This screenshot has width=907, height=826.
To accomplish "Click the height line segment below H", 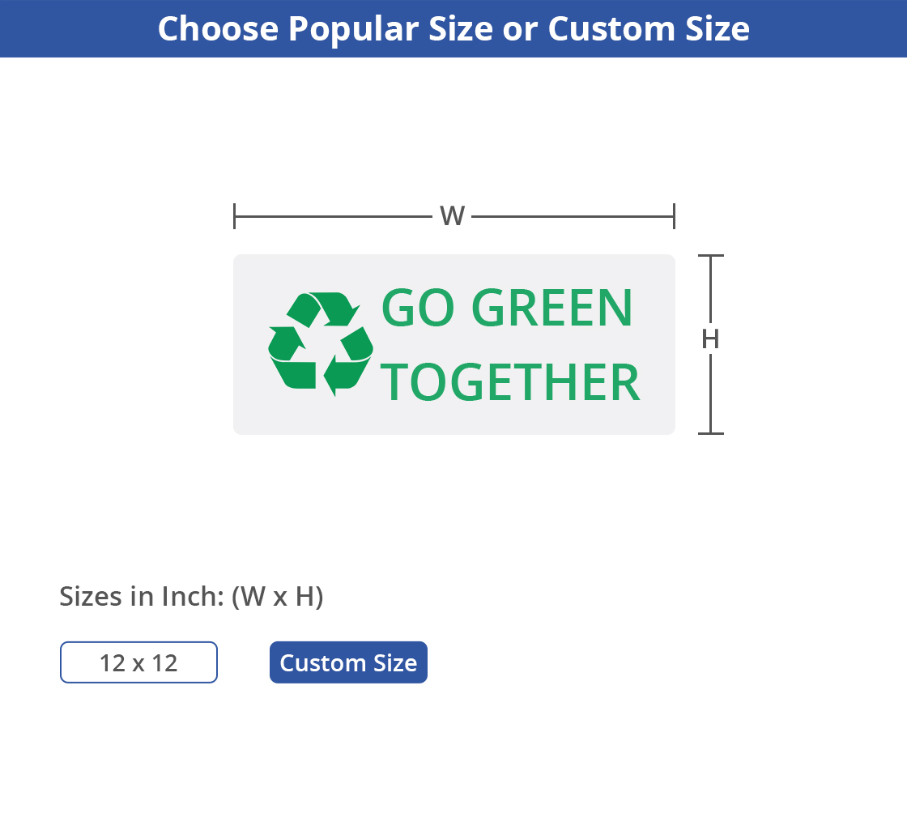I will point(710,393).
